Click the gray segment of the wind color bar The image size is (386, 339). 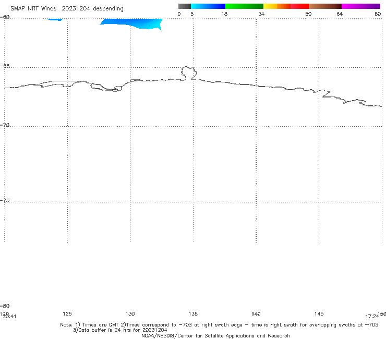184,6
